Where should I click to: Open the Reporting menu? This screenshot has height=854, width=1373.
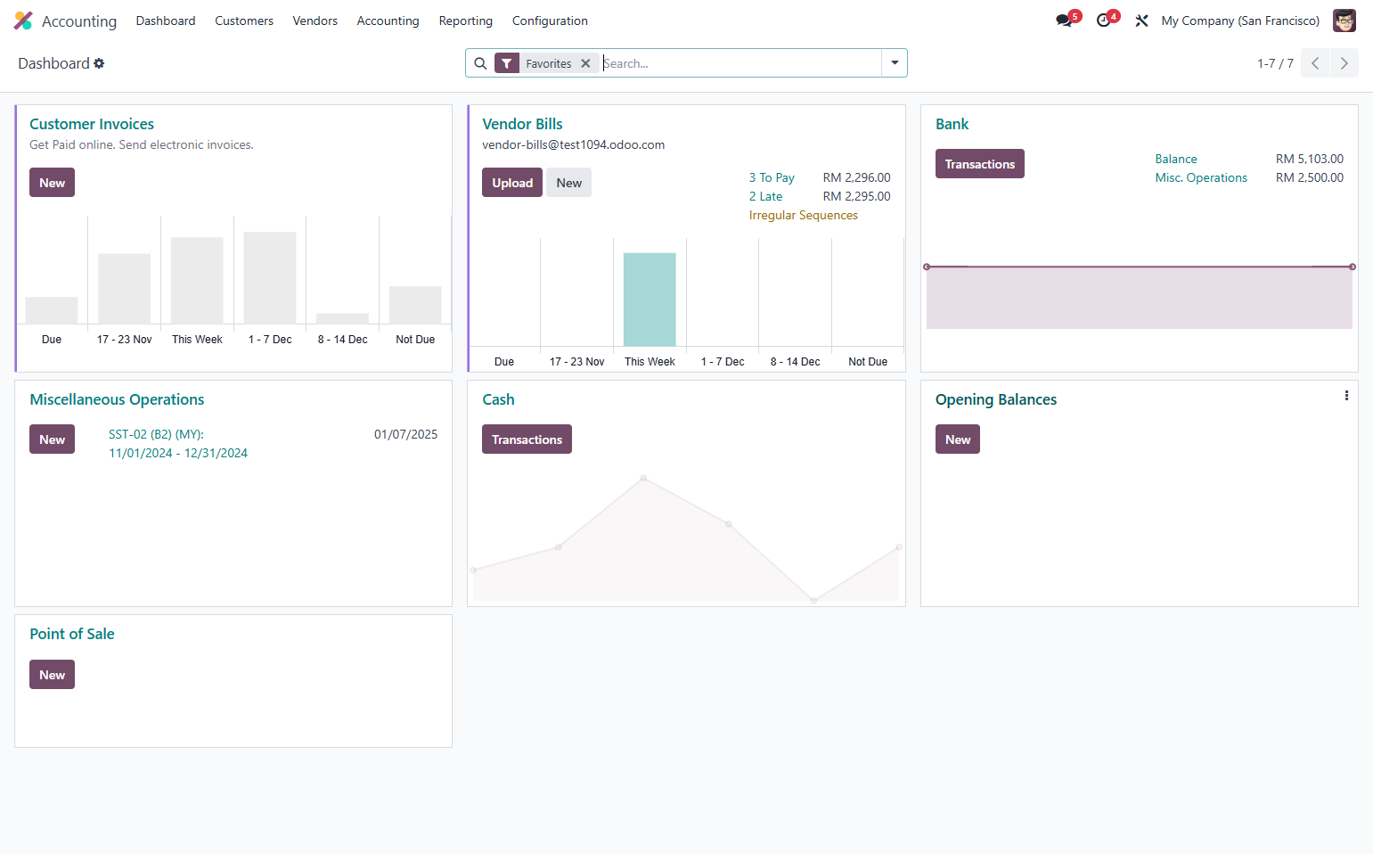[x=466, y=21]
